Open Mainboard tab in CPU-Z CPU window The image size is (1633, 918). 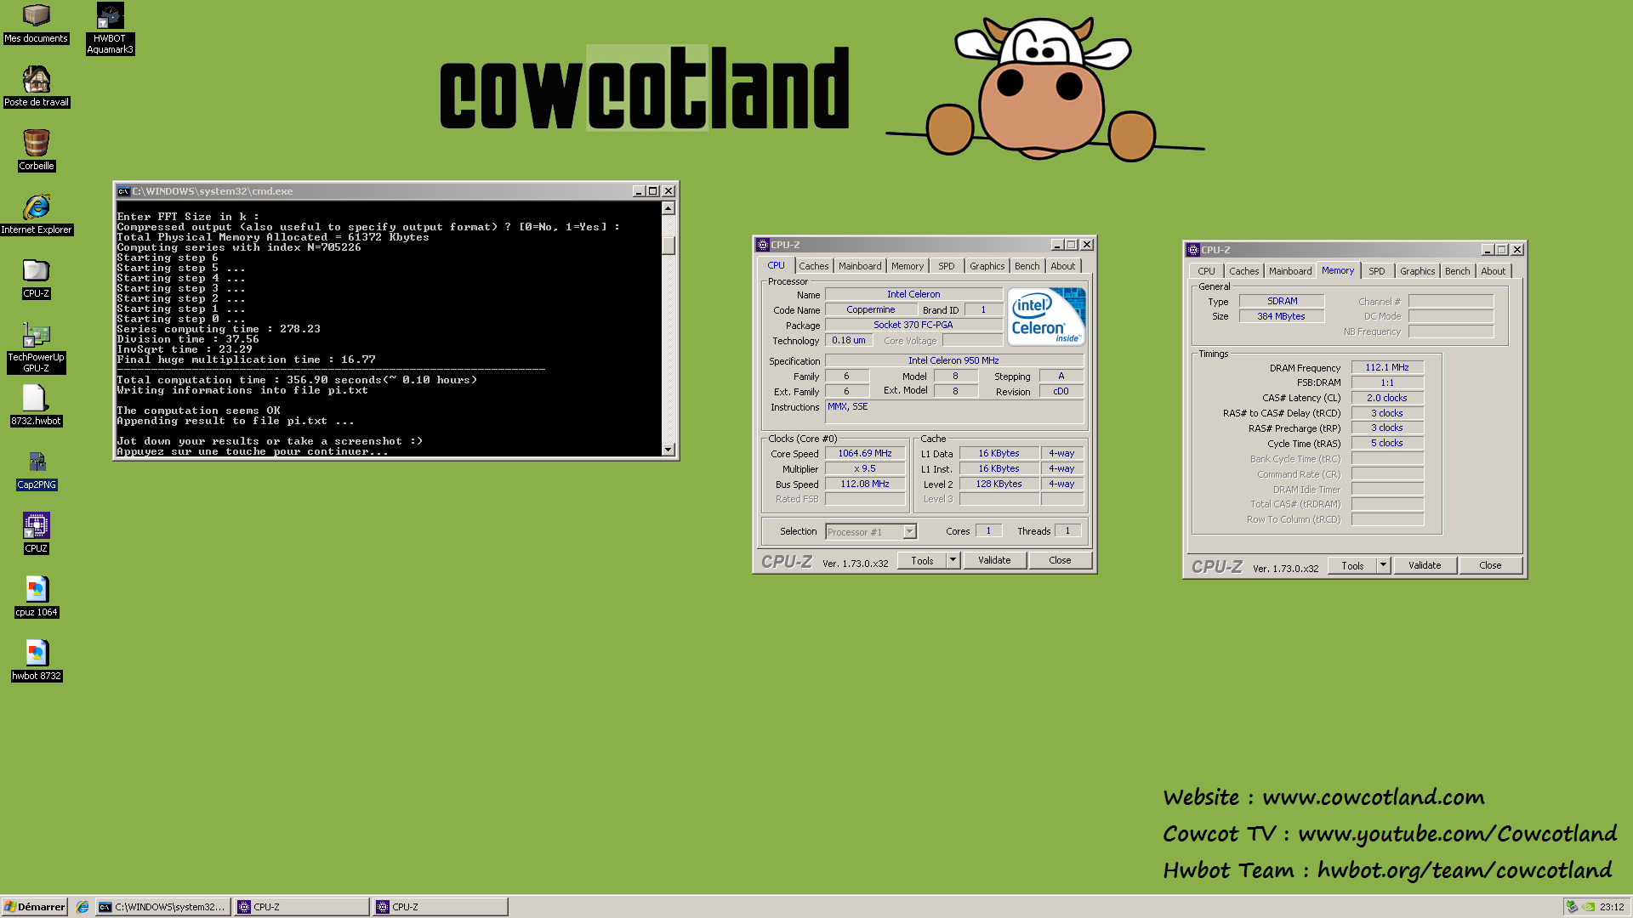[860, 266]
